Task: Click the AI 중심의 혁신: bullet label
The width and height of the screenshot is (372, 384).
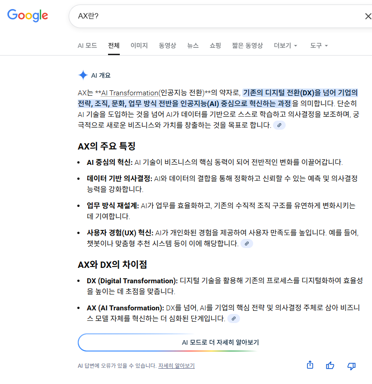Action: click(109, 162)
